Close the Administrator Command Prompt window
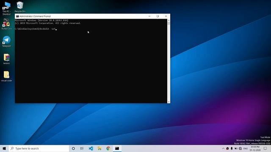The image size is (271, 152). [x=166, y=16]
